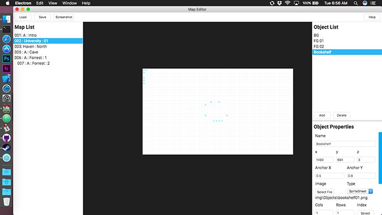The width and height of the screenshot is (382, 215).
Task: Open the Wi-Fi status menu
Action: coord(287,3)
